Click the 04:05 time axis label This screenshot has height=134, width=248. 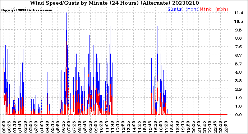[x=42, y=127]
